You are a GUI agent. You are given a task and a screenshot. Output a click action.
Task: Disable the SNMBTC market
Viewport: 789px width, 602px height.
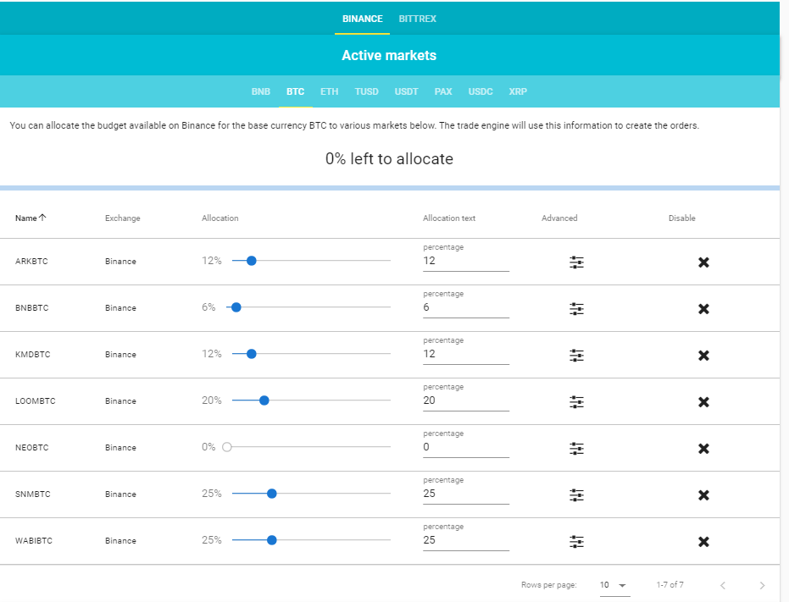pyautogui.click(x=703, y=495)
